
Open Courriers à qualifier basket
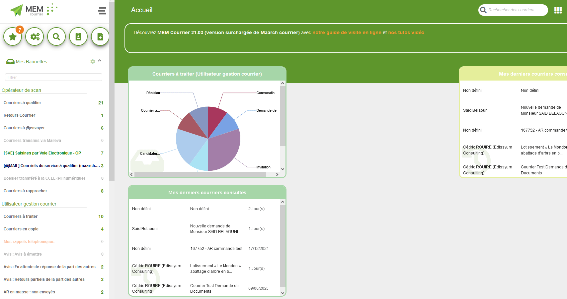(x=23, y=103)
